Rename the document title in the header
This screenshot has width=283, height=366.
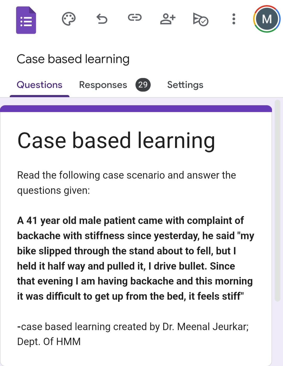[73, 59]
